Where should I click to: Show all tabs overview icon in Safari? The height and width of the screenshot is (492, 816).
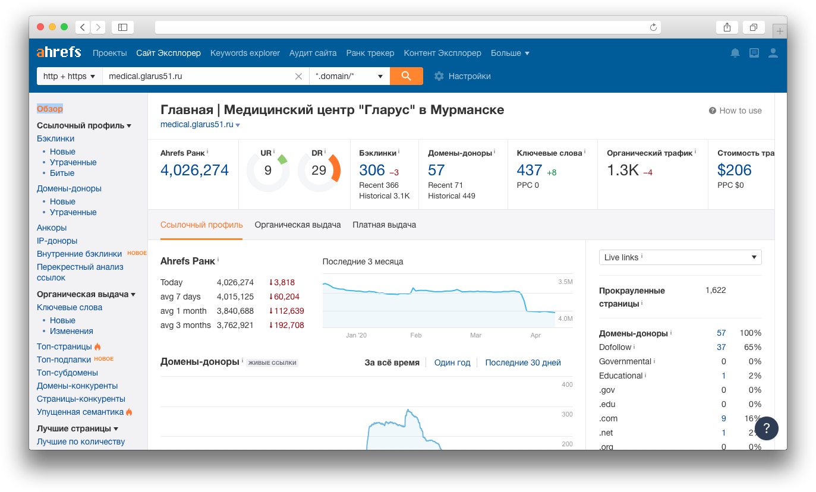pos(753,27)
